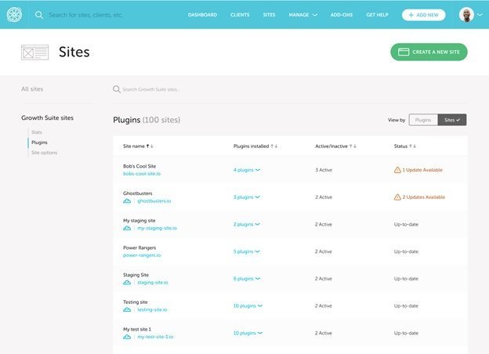Open Get Help in the top navigation
The image size is (489, 354).
tap(377, 15)
